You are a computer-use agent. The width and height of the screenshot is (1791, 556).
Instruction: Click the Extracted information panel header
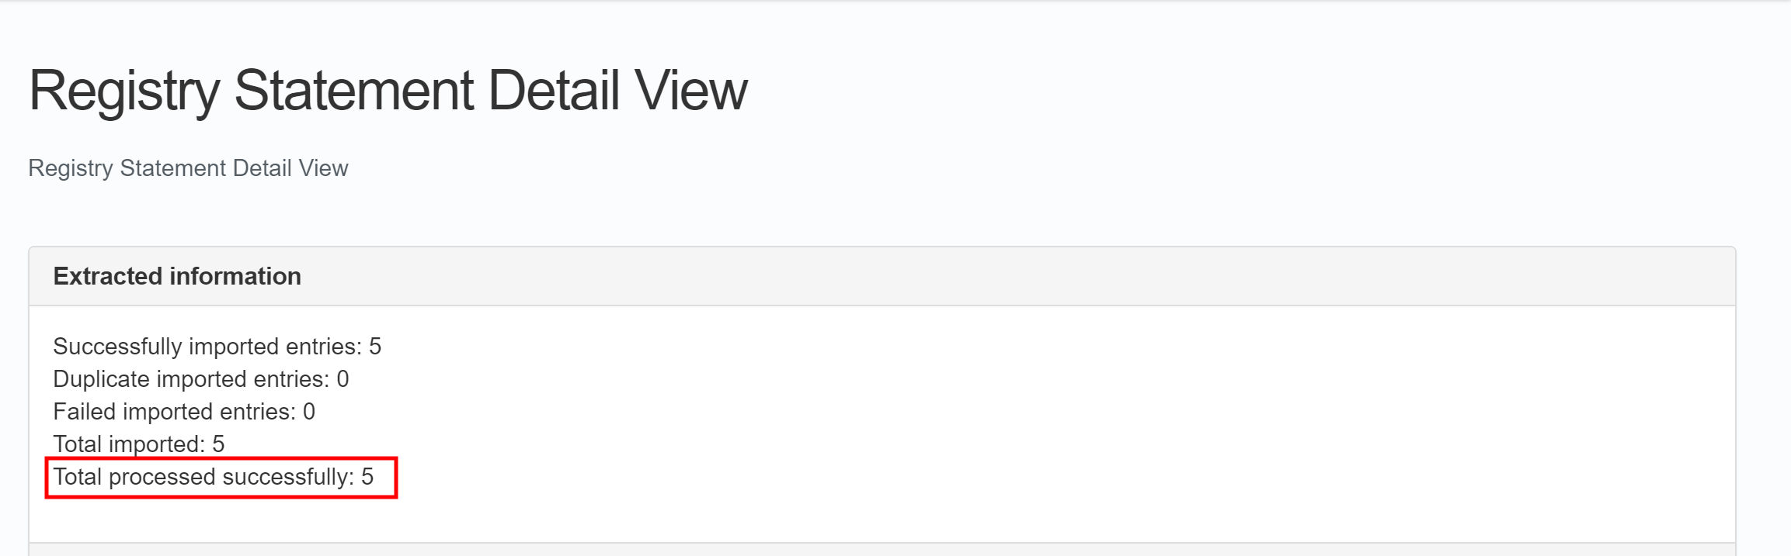[x=177, y=276]
